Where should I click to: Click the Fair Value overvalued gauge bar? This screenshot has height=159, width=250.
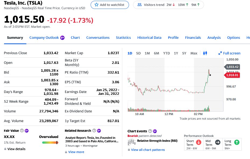coord(50,143)
